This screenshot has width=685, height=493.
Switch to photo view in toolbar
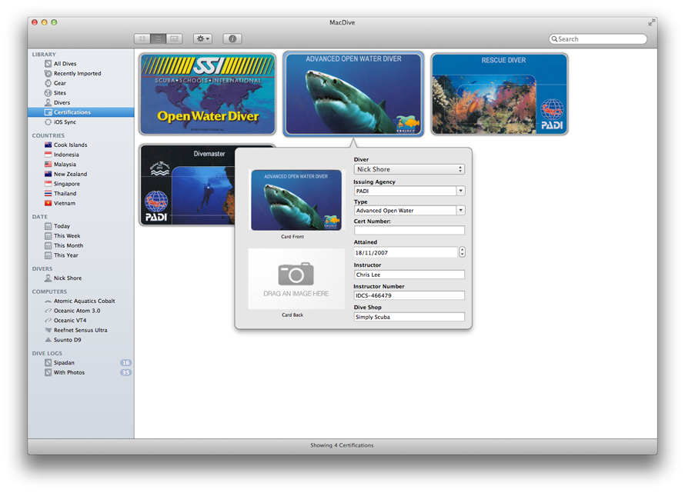click(x=174, y=39)
